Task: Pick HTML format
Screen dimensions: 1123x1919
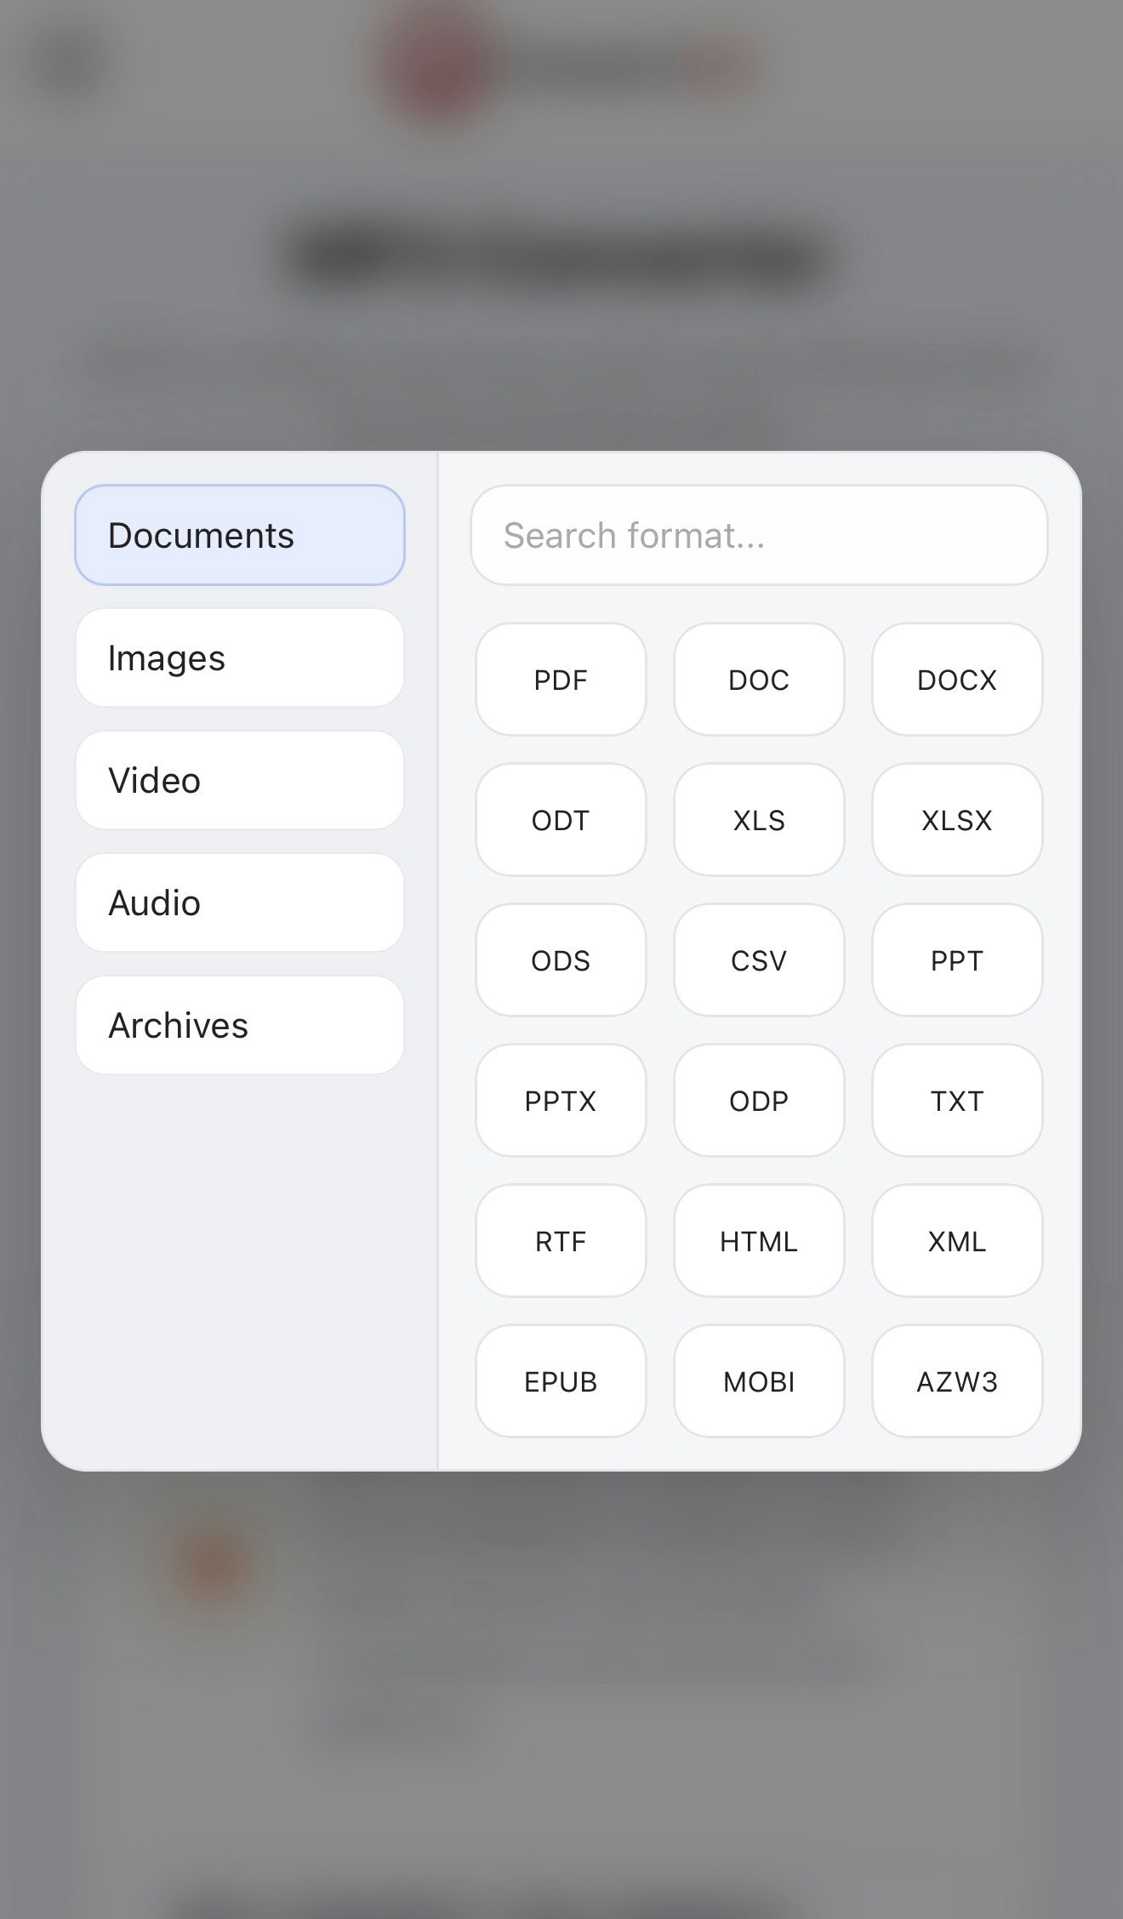Action: (759, 1241)
